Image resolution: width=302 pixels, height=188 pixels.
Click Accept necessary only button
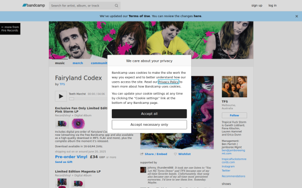pyautogui.click(x=149, y=125)
